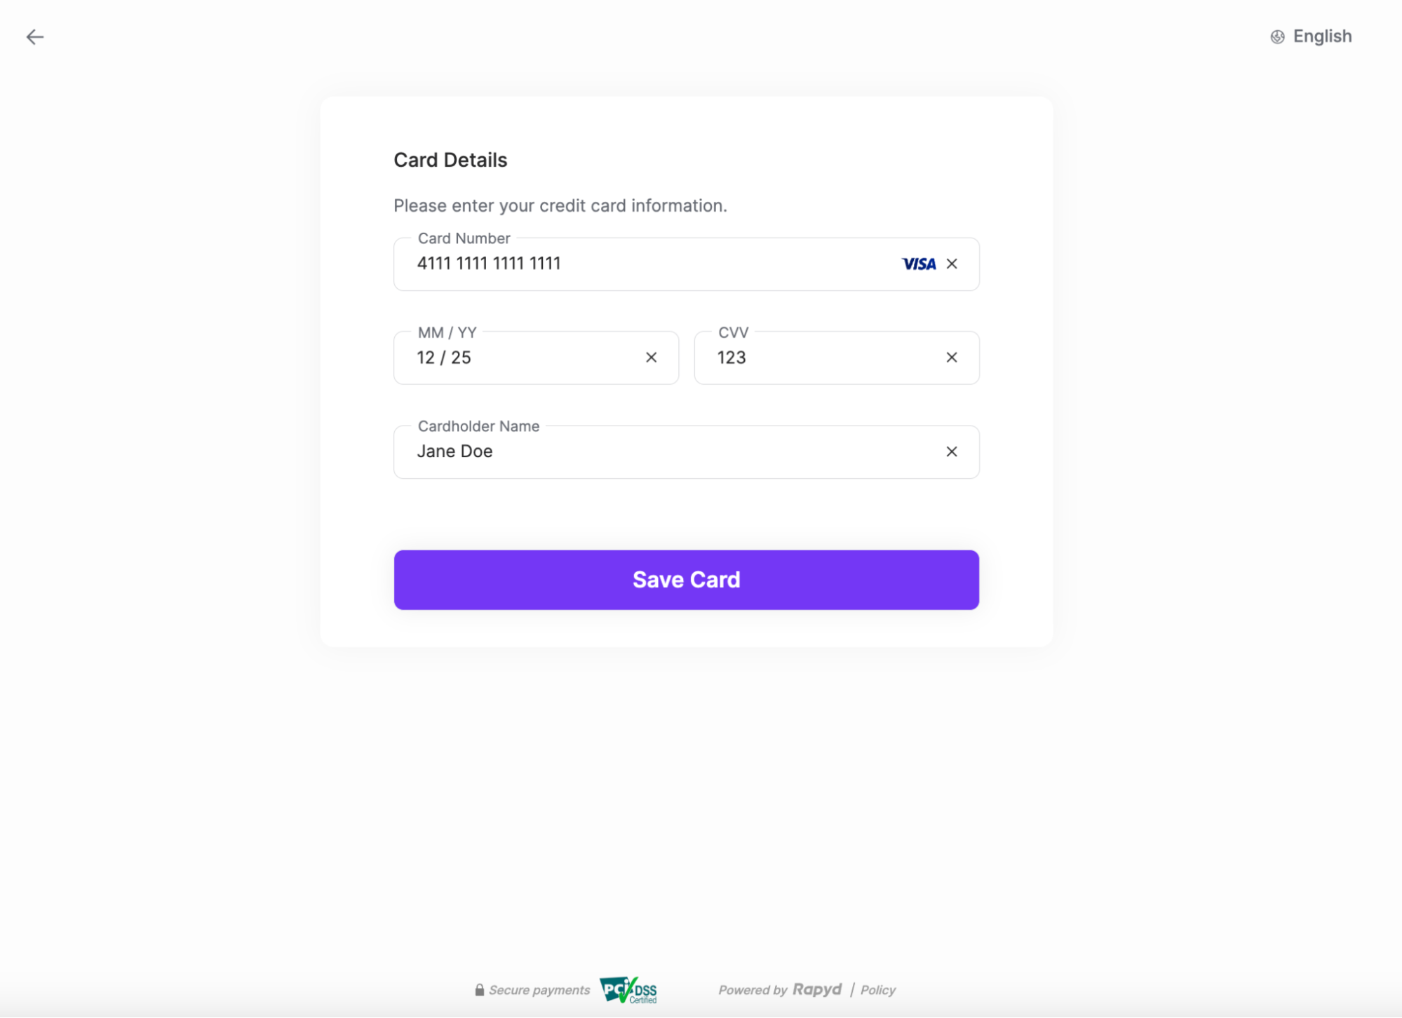The height and width of the screenshot is (1018, 1402).
Task: Click inside the expiry field showing 12 / 25
Action: (505, 358)
